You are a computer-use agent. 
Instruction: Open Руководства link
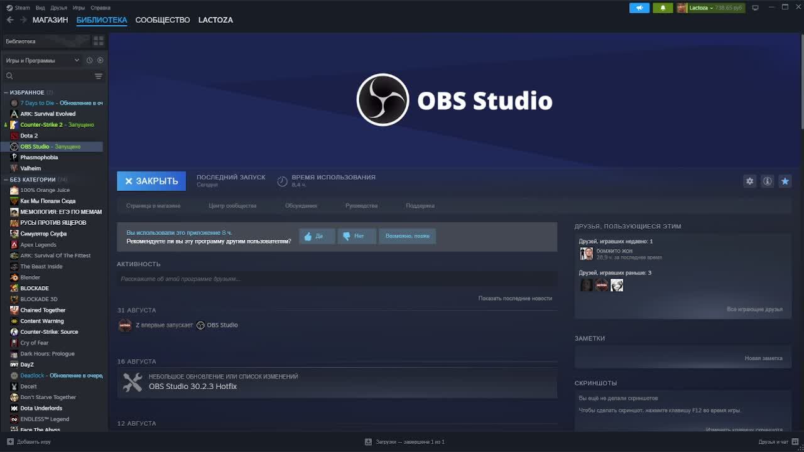(361, 206)
